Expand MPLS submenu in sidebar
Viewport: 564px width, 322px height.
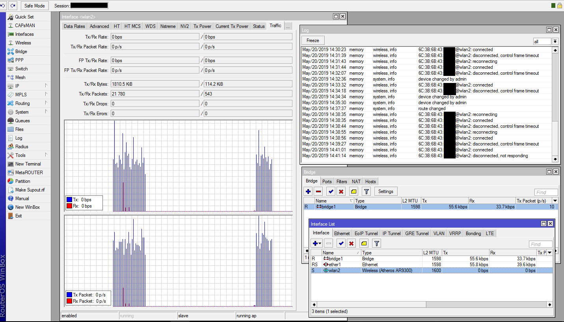pyautogui.click(x=46, y=95)
